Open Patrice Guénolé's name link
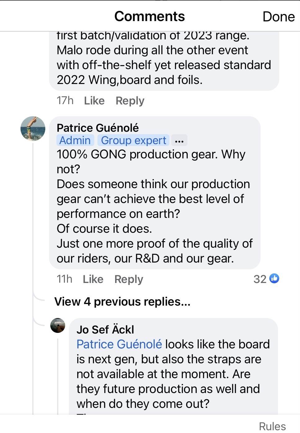 click(x=98, y=128)
